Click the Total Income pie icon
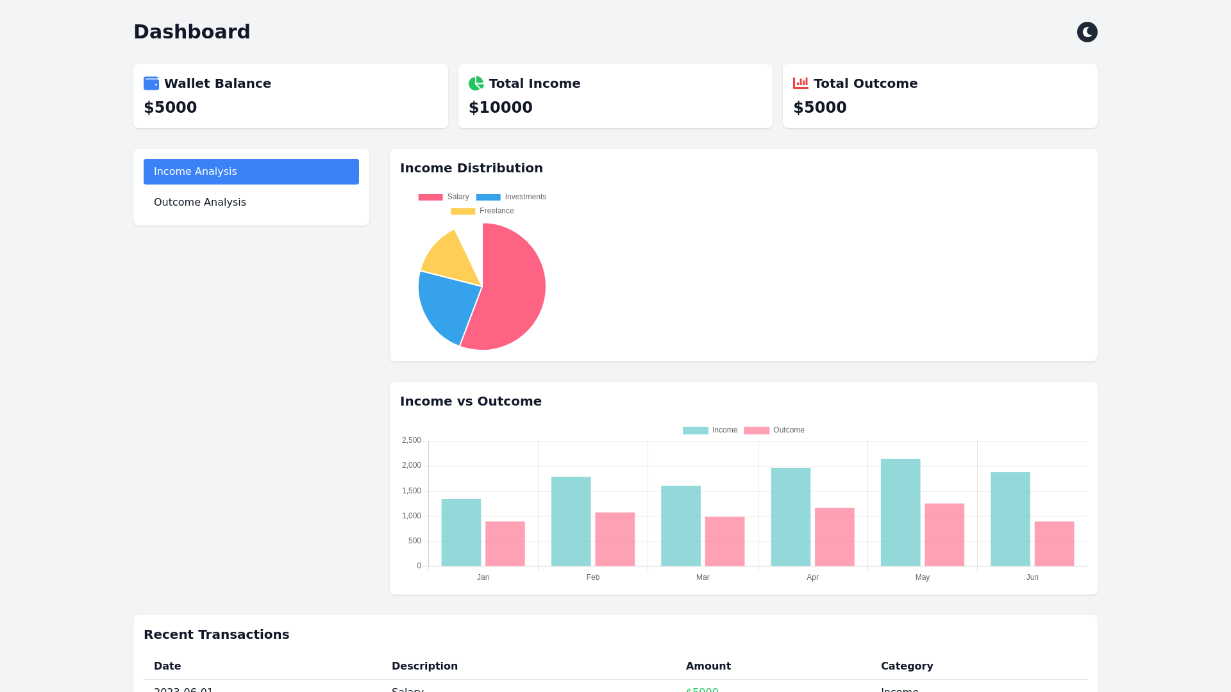 (476, 83)
